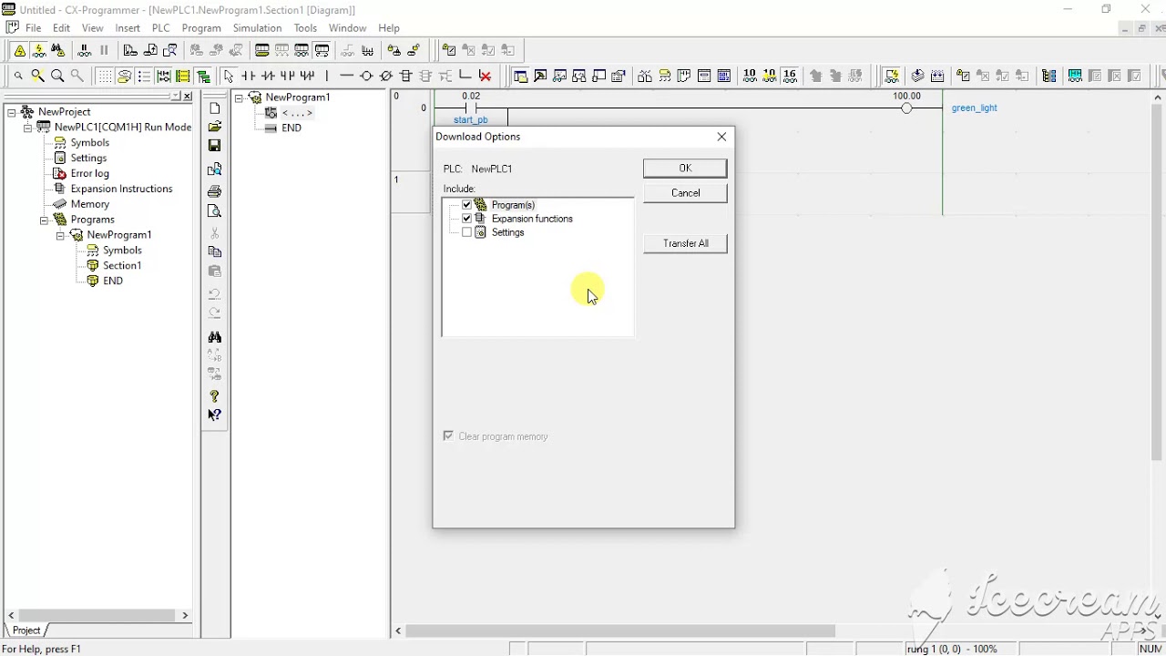The image size is (1166, 656).
Task: Click the zoom magnifier with yellow highlight
Action: [38, 77]
